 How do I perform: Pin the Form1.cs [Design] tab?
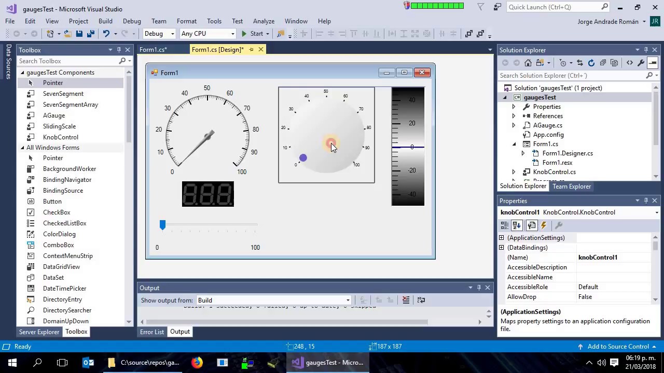[251, 50]
